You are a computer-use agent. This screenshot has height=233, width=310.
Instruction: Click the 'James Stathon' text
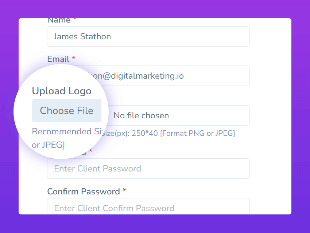[82, 36]
